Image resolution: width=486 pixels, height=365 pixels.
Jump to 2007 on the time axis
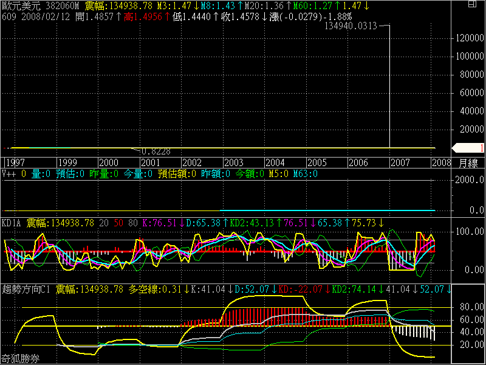coord(400,163)
